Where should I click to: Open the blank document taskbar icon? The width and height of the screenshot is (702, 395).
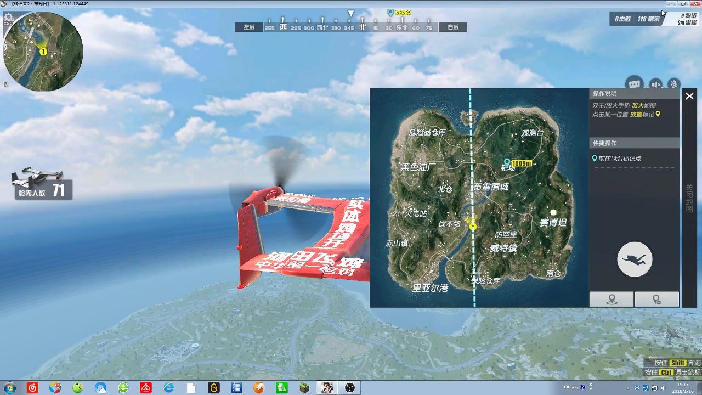click(x=191, y=388)
